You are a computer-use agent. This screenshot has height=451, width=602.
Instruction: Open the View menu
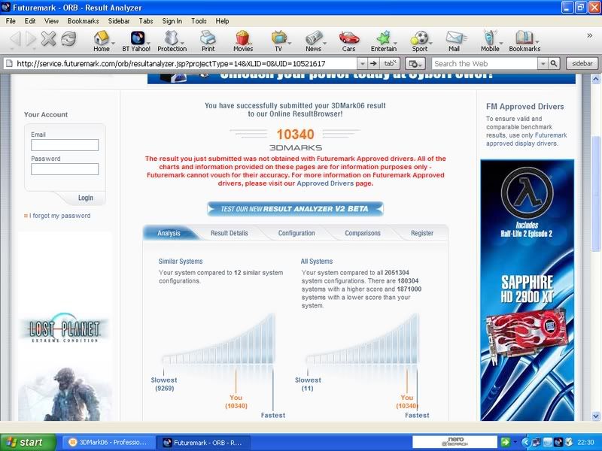point(51,21)
